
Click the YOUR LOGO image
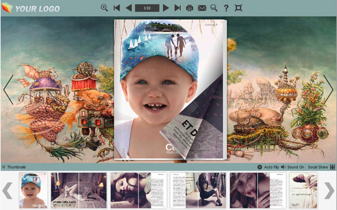point(30,8)
